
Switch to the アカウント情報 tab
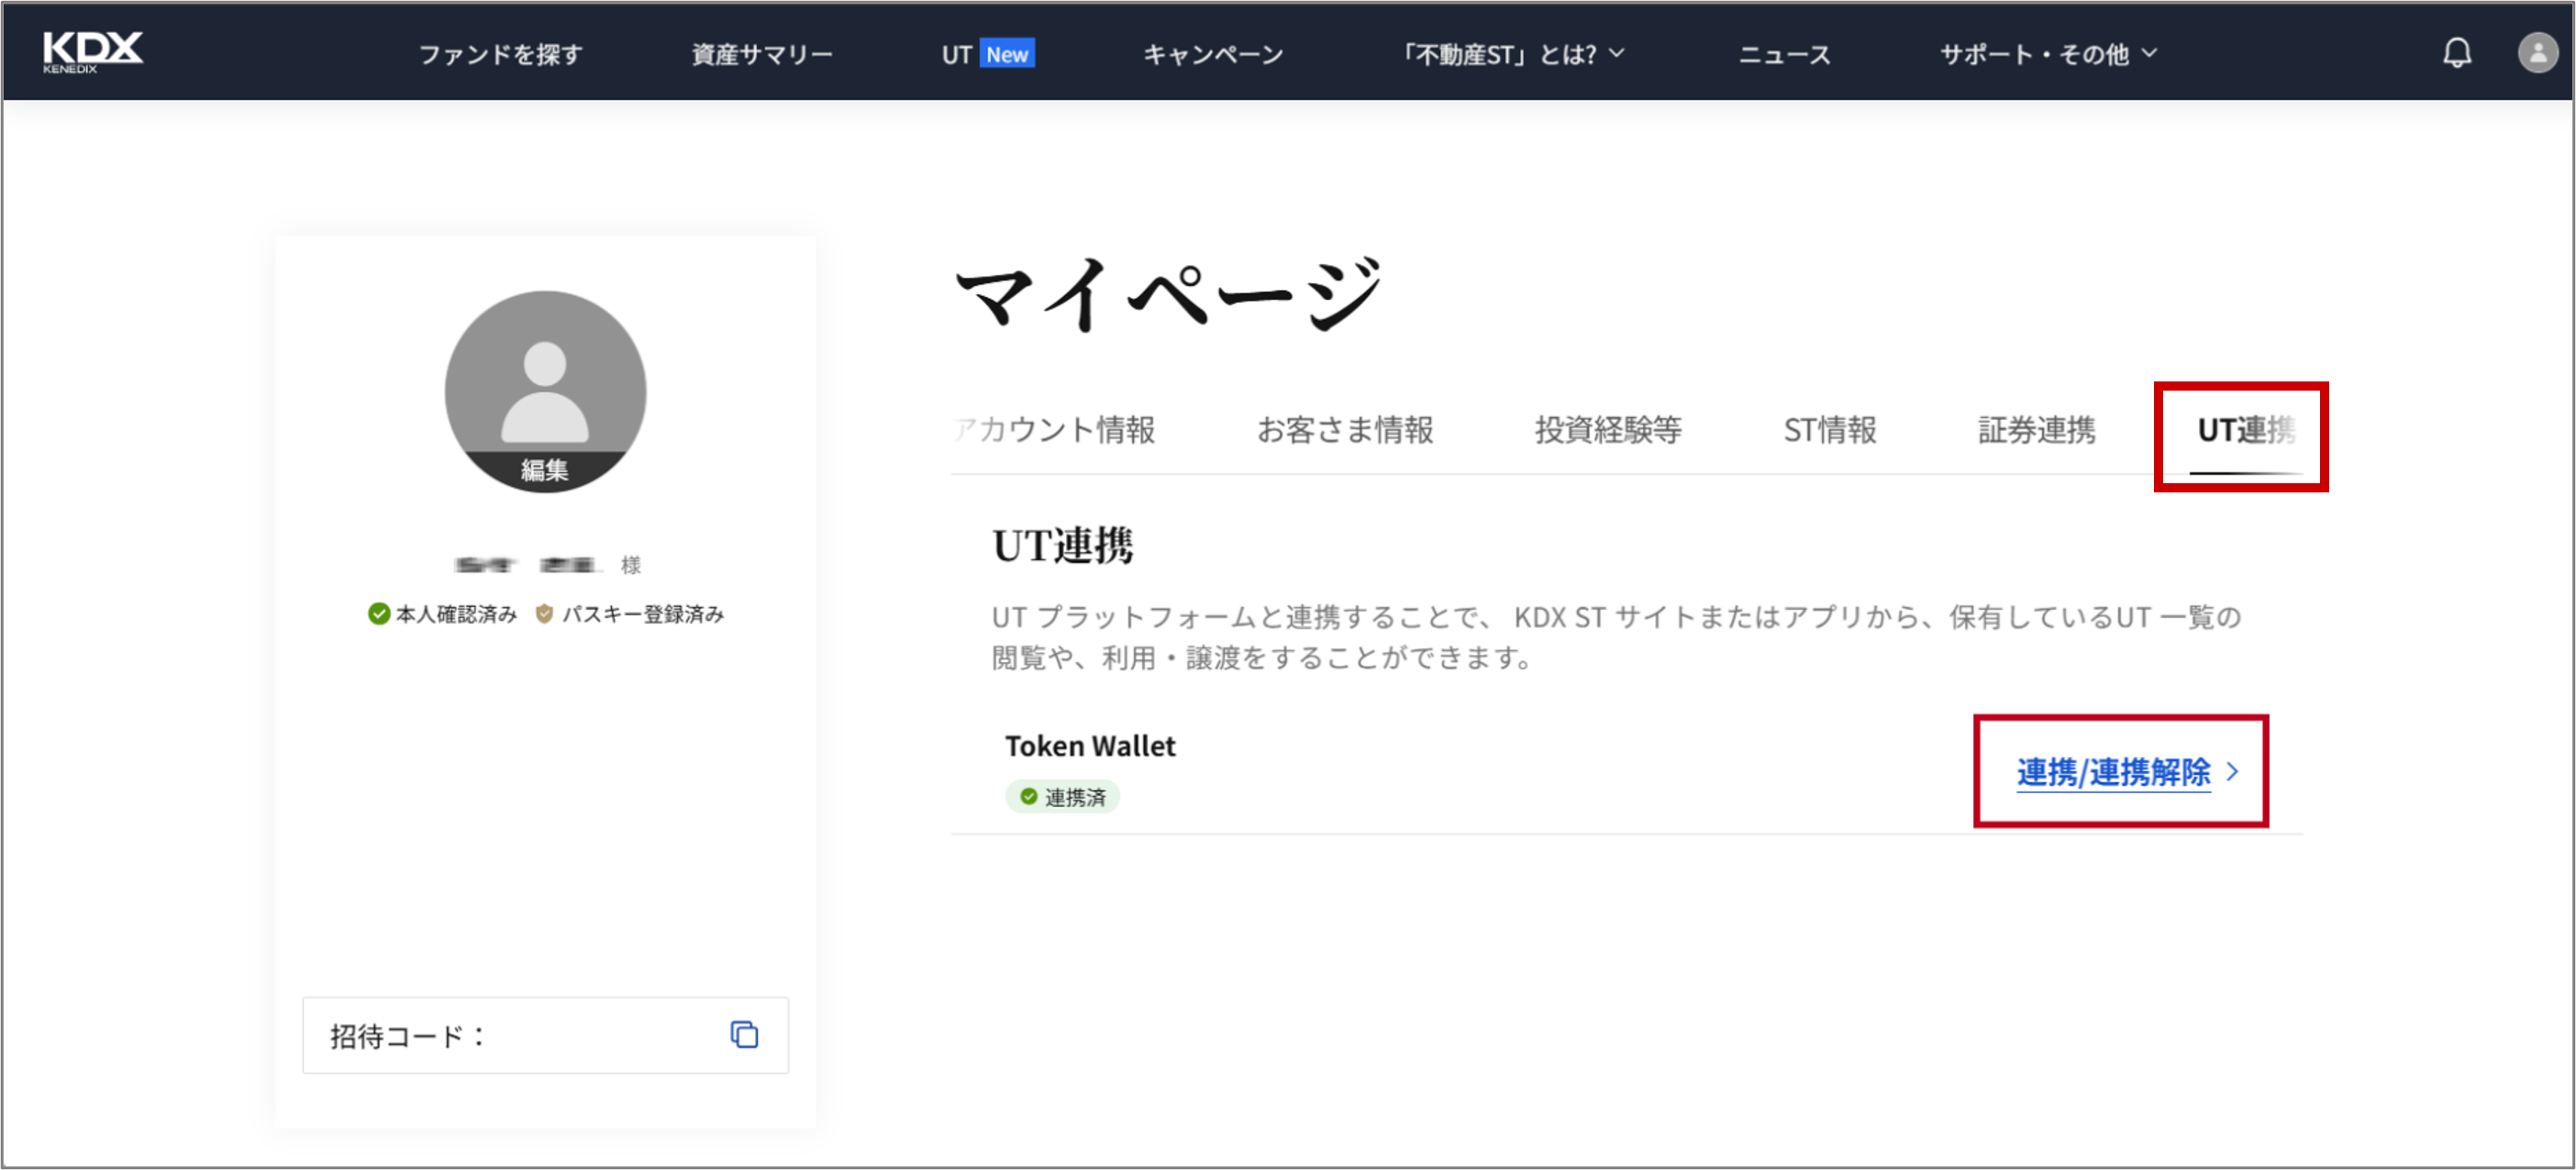pyautogui.click(x=1054, y=430)
